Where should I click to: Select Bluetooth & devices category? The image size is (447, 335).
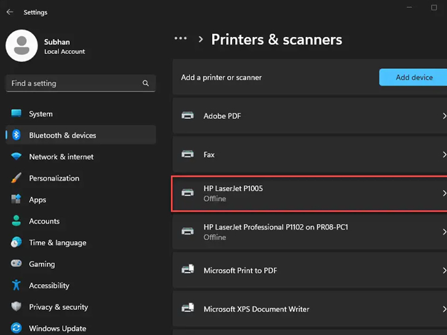[x=80, y=135]
